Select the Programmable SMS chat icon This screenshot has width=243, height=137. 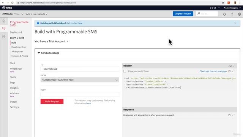(x=4, y=28)
